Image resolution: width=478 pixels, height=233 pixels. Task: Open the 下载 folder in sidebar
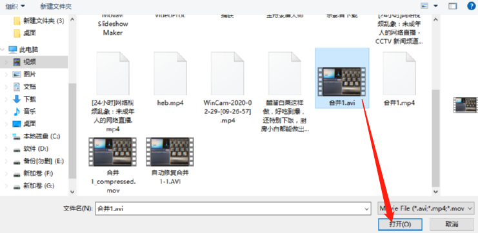pyautogui.click(x=30, y=99)
